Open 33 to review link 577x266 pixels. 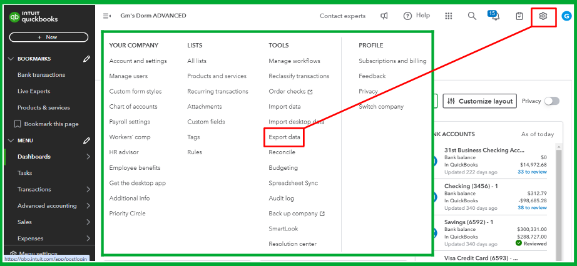[532, 172]
